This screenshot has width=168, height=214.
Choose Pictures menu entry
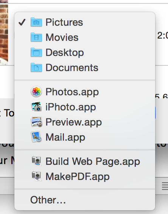pos(85,22)
